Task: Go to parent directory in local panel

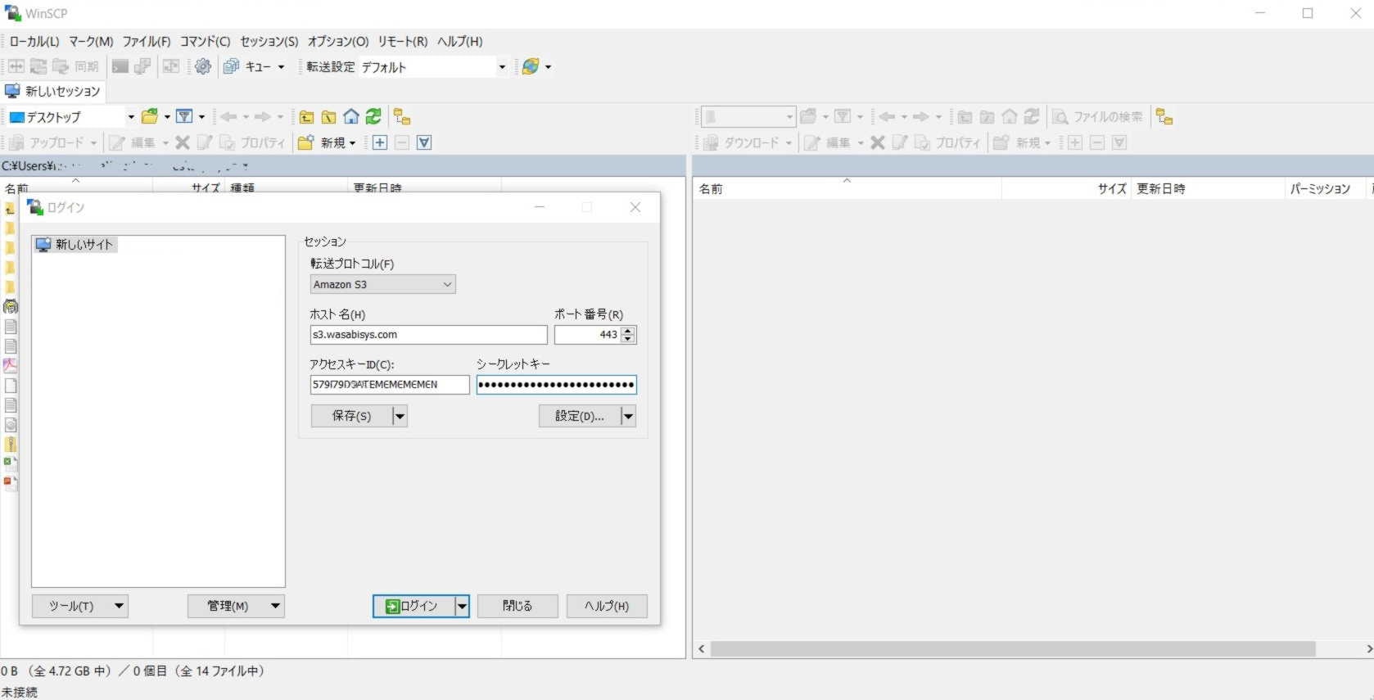Action: [x=306, y=117]
